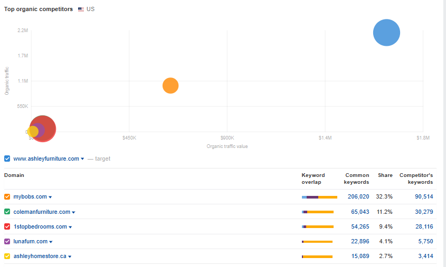This screenshot has width=446, height=267.
Task: Open competitor's keywords 90,514 link
Action: click(x=424, y=196)
